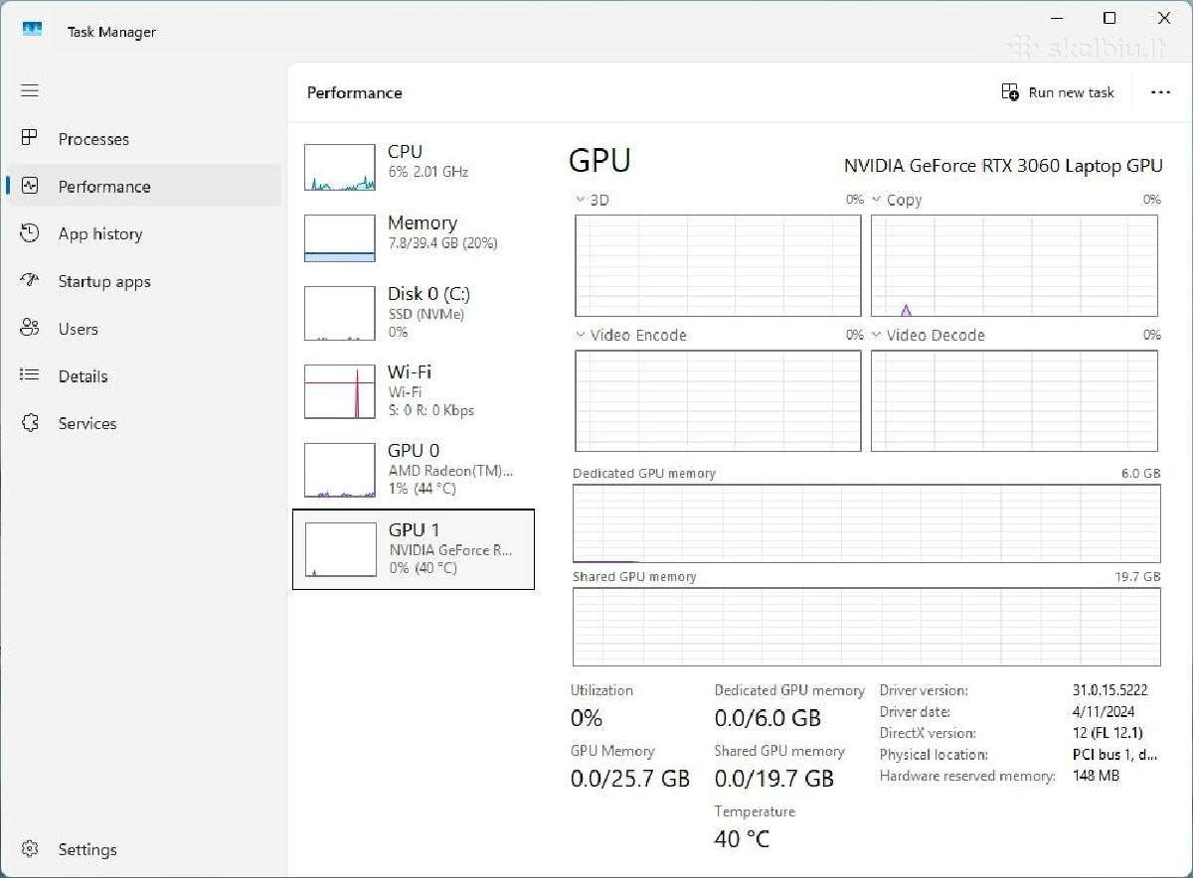1193x878 pixels.
Task: Click the Processes grid icon
Action: pyautogui.click(x=30, y=138)
